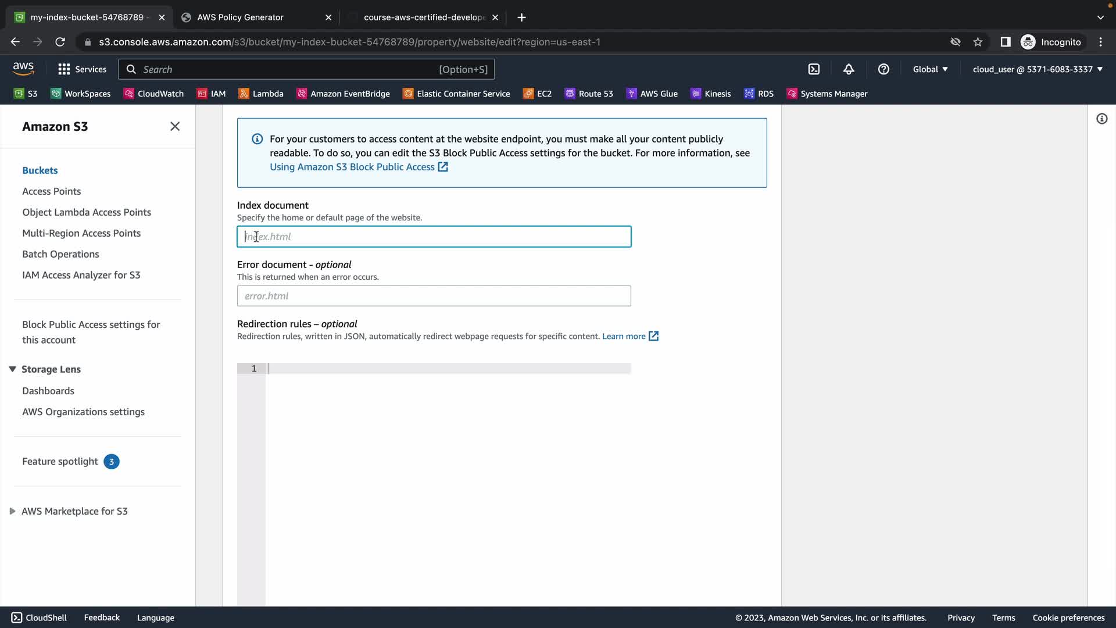Click the Services grid icon
1116x628 pixels.
(64, 69)
